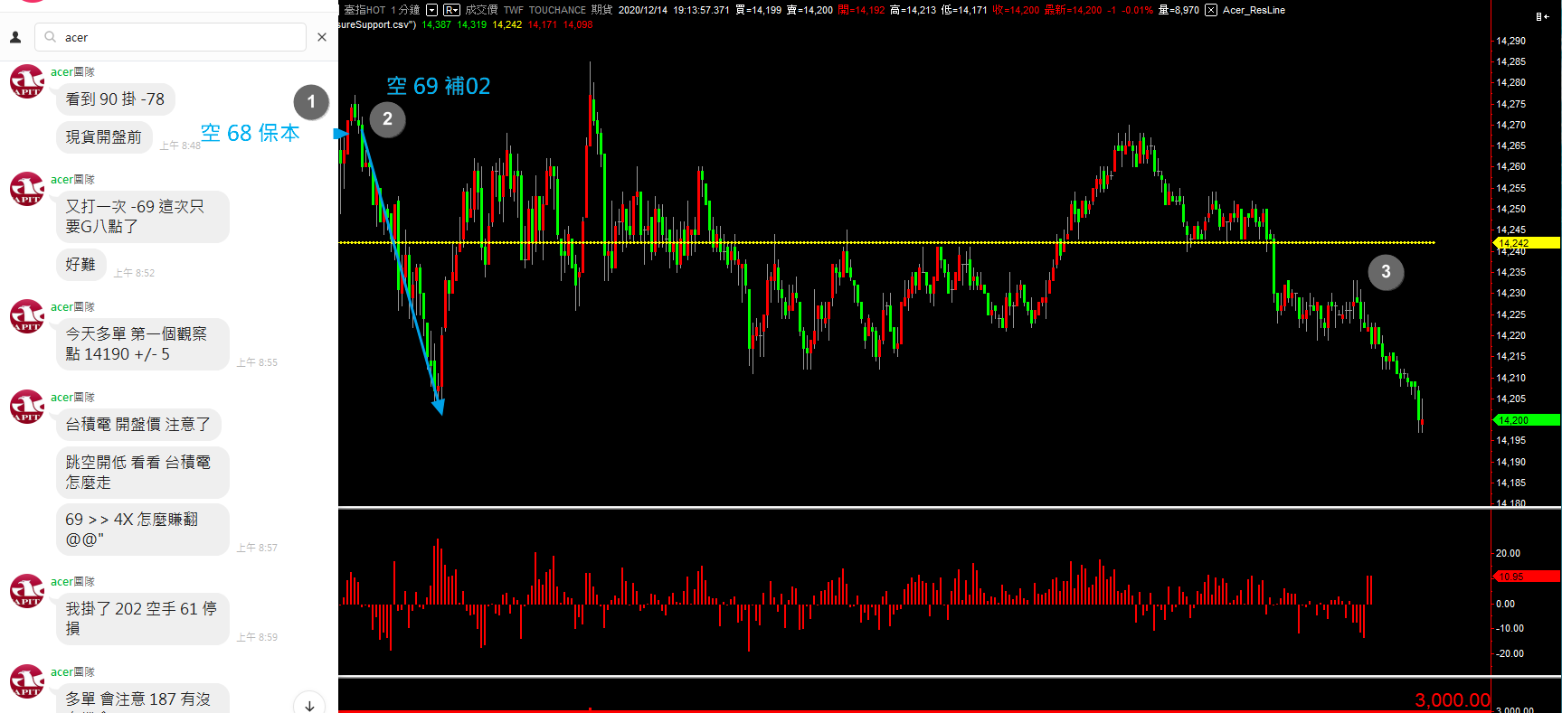Image resolution: width=1562 pixels, height=713 pixels.
Task: Click the contact person icon beside search
Action: [x=15, y=37]
